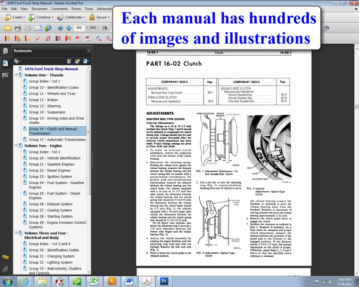The width and height of the screenshot is (359, 287).
Task: Open the 1976 Ford Truck Shop Manual bookmark
Action: (51, 69)
